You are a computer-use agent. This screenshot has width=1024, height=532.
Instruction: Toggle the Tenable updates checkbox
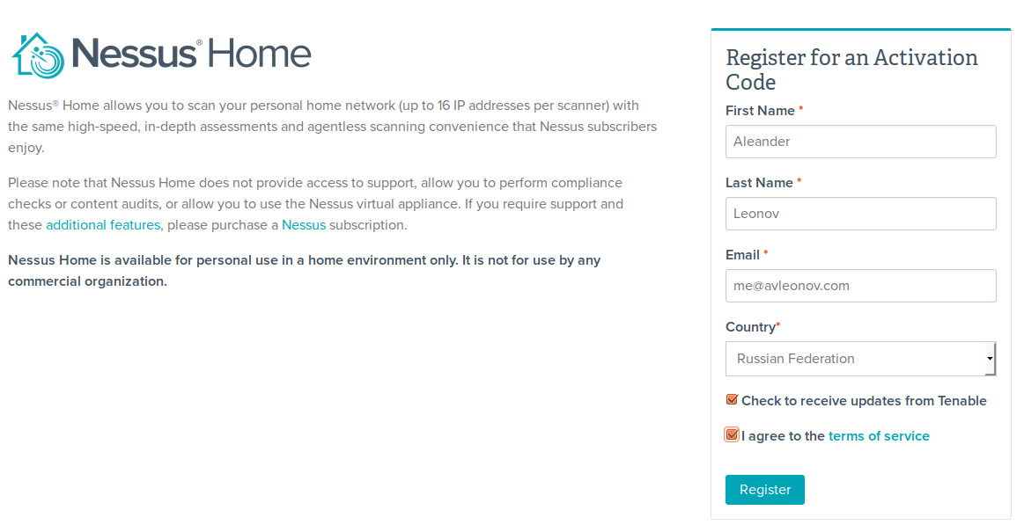coord(732,399)
